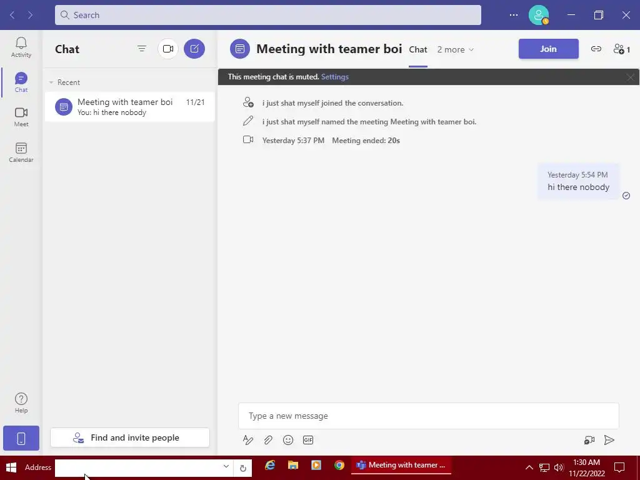Go forward with the right arrow
The width and height of the screenshot is (640, 480).
point(30,15)
